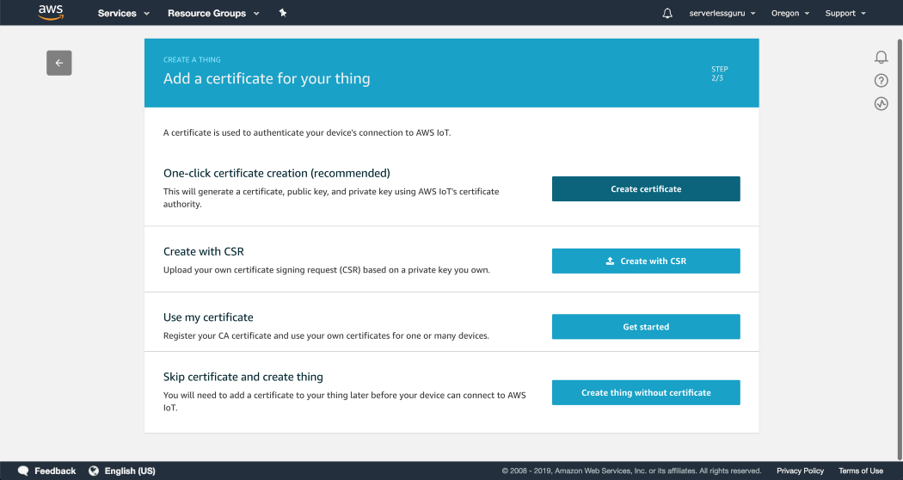This screenshot has width=903, height=480.
Task: Go back with the arrow button
Action: coord(59,63)
